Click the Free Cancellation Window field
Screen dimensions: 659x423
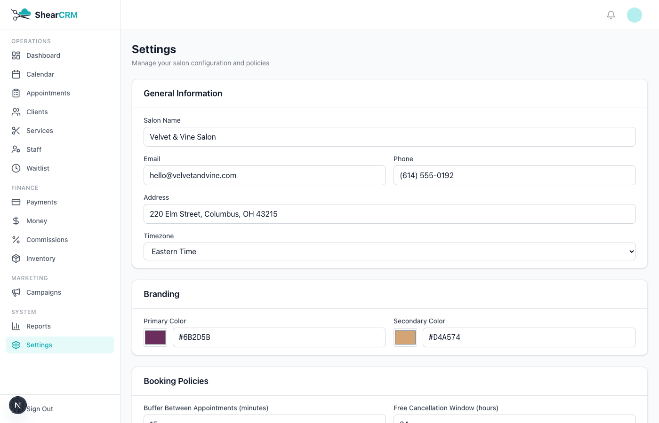[514, 419]
